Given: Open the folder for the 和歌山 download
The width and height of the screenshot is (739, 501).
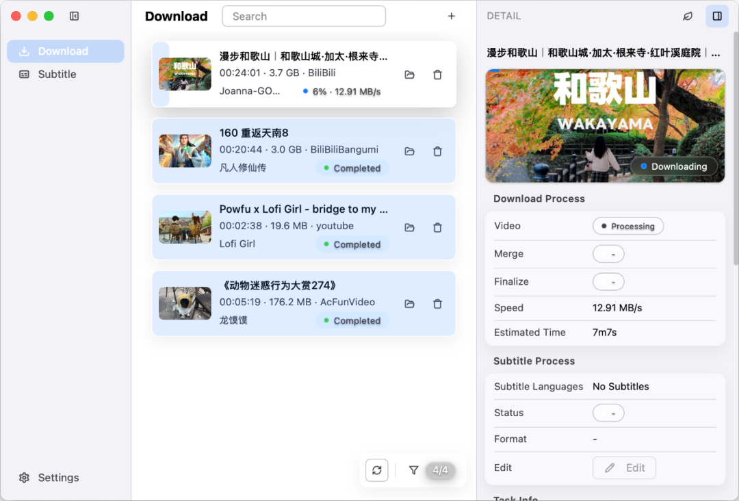Looking at the screenshot, I should tap(409, 75).
